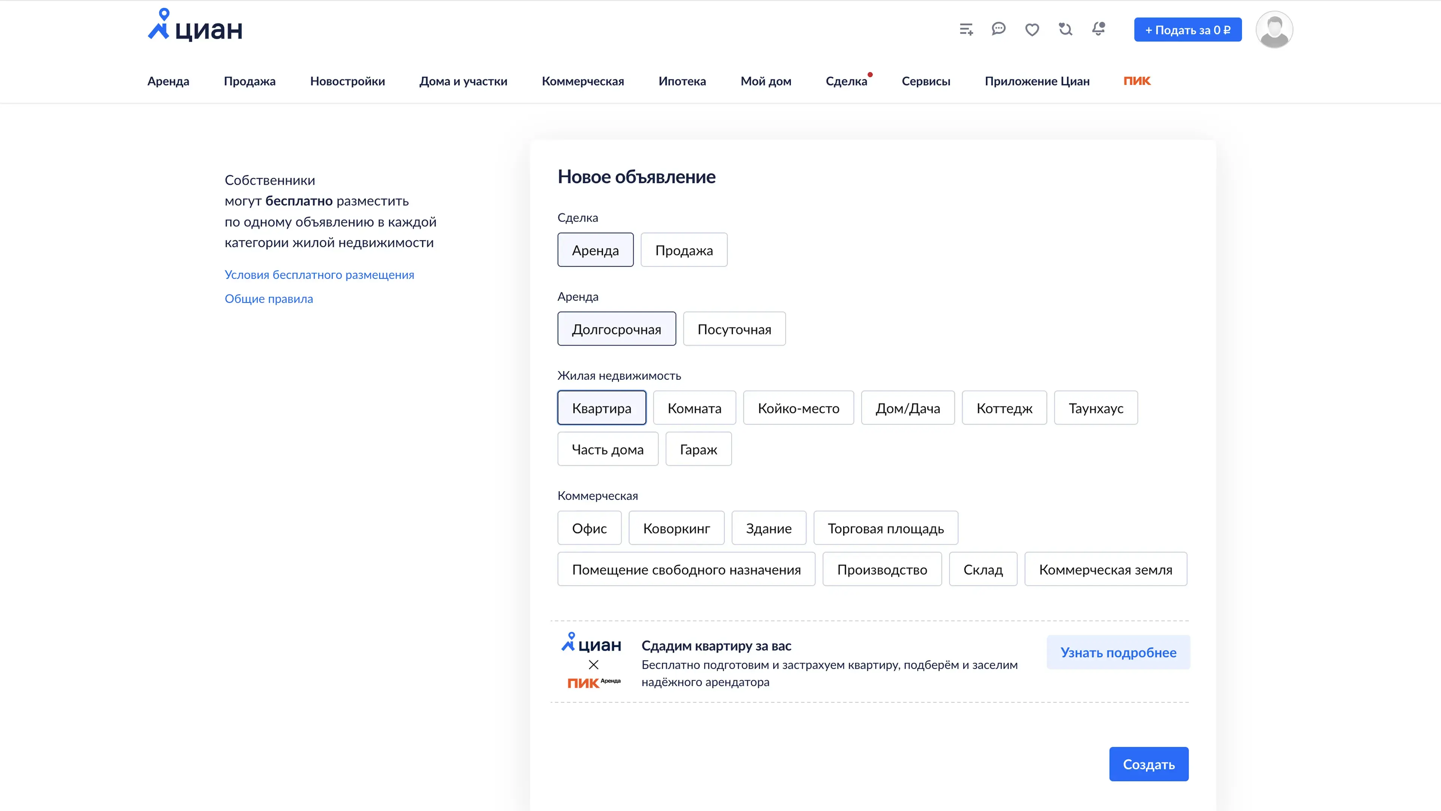Open favorites heart icon
The image size is (1441, 811).
(1032, 30)
